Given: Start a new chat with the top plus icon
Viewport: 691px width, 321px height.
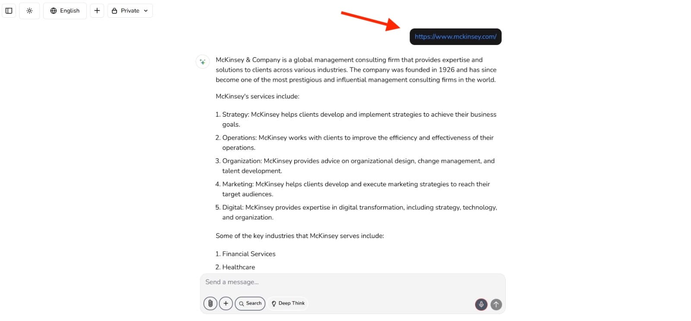Looking at the screenshot, I should pyautogui.click(x=97, y=11).
